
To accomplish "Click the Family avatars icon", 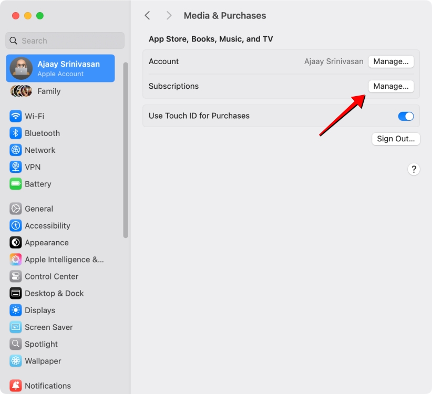I will (x=21, y=91).
